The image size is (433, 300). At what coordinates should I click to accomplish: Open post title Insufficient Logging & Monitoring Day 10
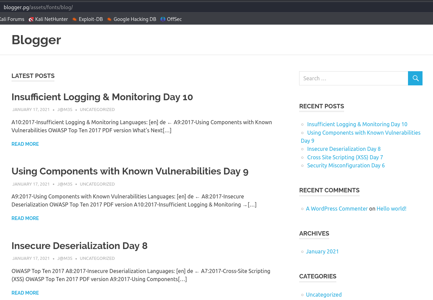(102, 97)
